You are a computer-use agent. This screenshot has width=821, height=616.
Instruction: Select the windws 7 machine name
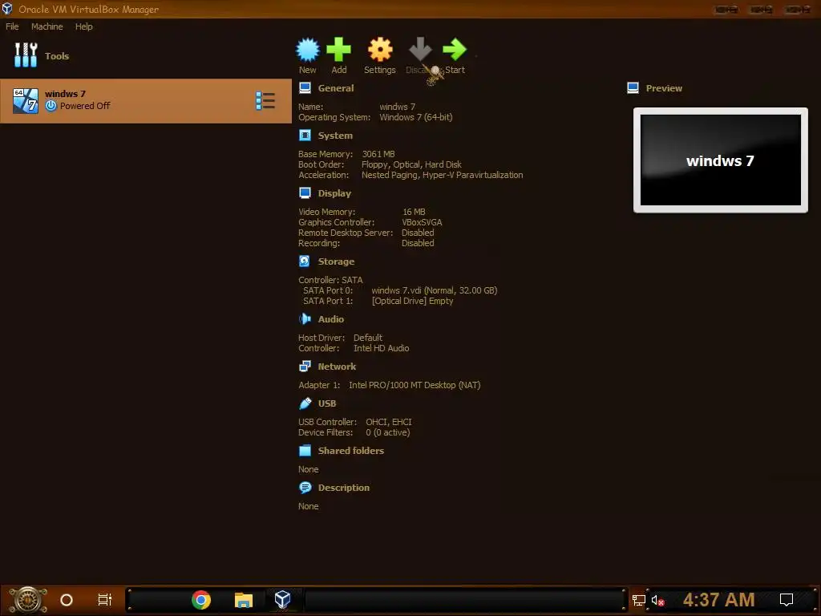(x=65, y=94)
